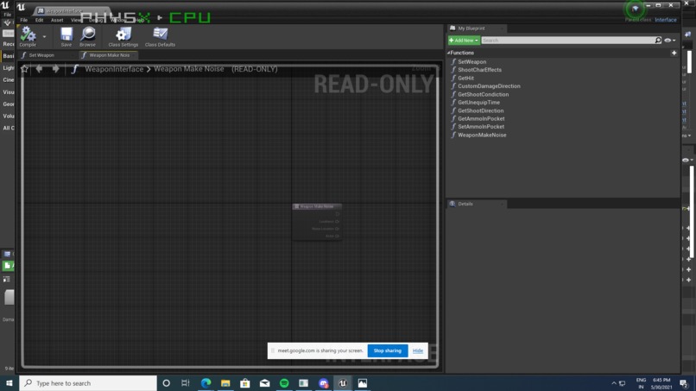Click Stop sharing button
This screenshot has height=391, width=696.
pyautogui.click(x=387, y=350)
